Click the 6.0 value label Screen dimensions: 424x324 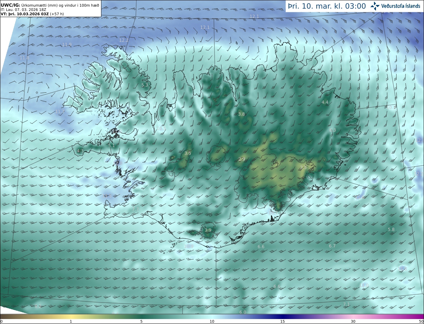[x=243, y=312]
